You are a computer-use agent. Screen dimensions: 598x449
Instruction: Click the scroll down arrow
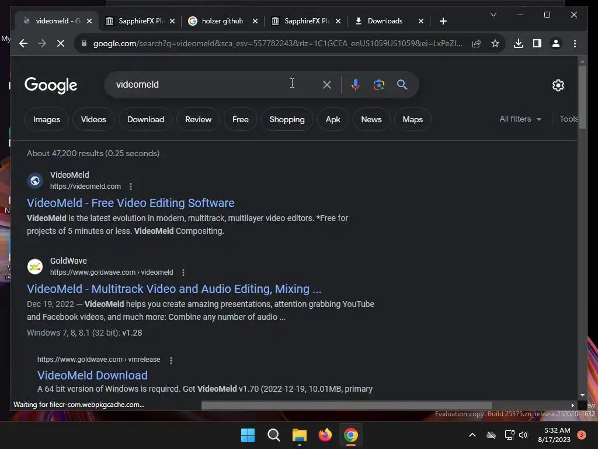click(x=582, y=396)
